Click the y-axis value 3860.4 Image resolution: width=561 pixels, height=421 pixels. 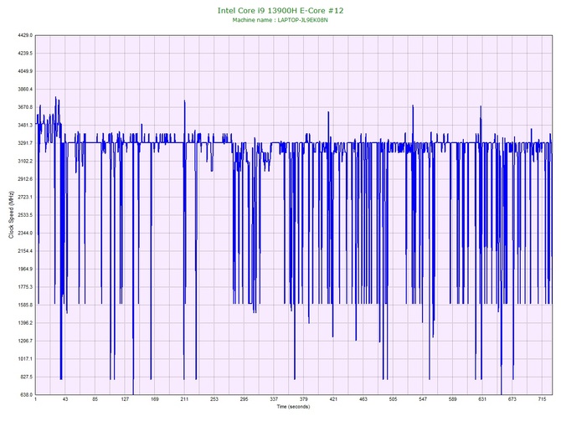[x=25, y=89]
